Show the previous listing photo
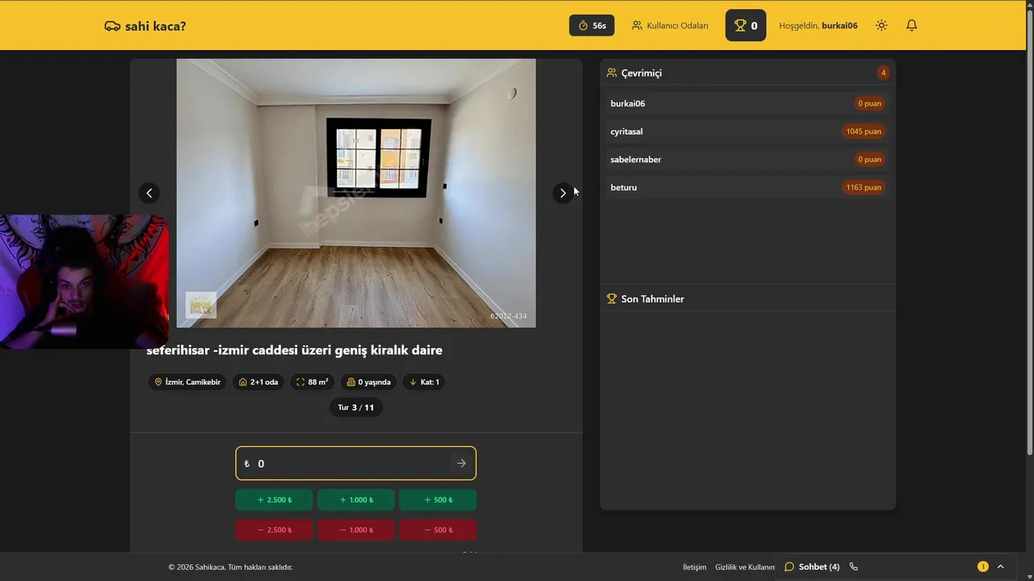 pyautogui.click(x=149, y=193)
